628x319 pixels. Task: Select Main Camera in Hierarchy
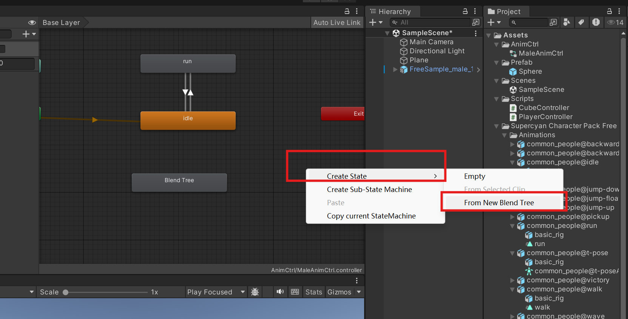[431, 42]
